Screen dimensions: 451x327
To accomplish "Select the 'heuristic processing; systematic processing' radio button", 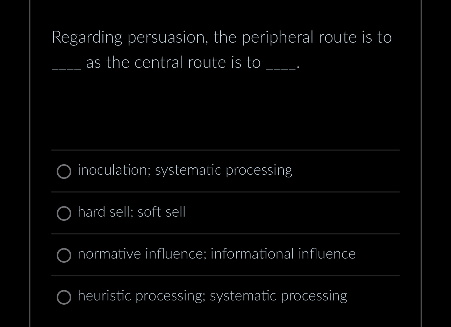I will 64,297.
